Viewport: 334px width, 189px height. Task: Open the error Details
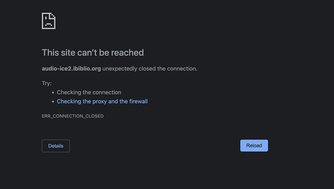point(56,146)
